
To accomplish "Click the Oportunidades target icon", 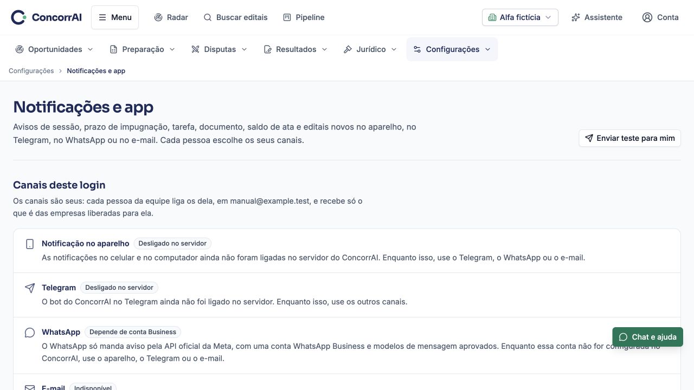I will point(20,49).
